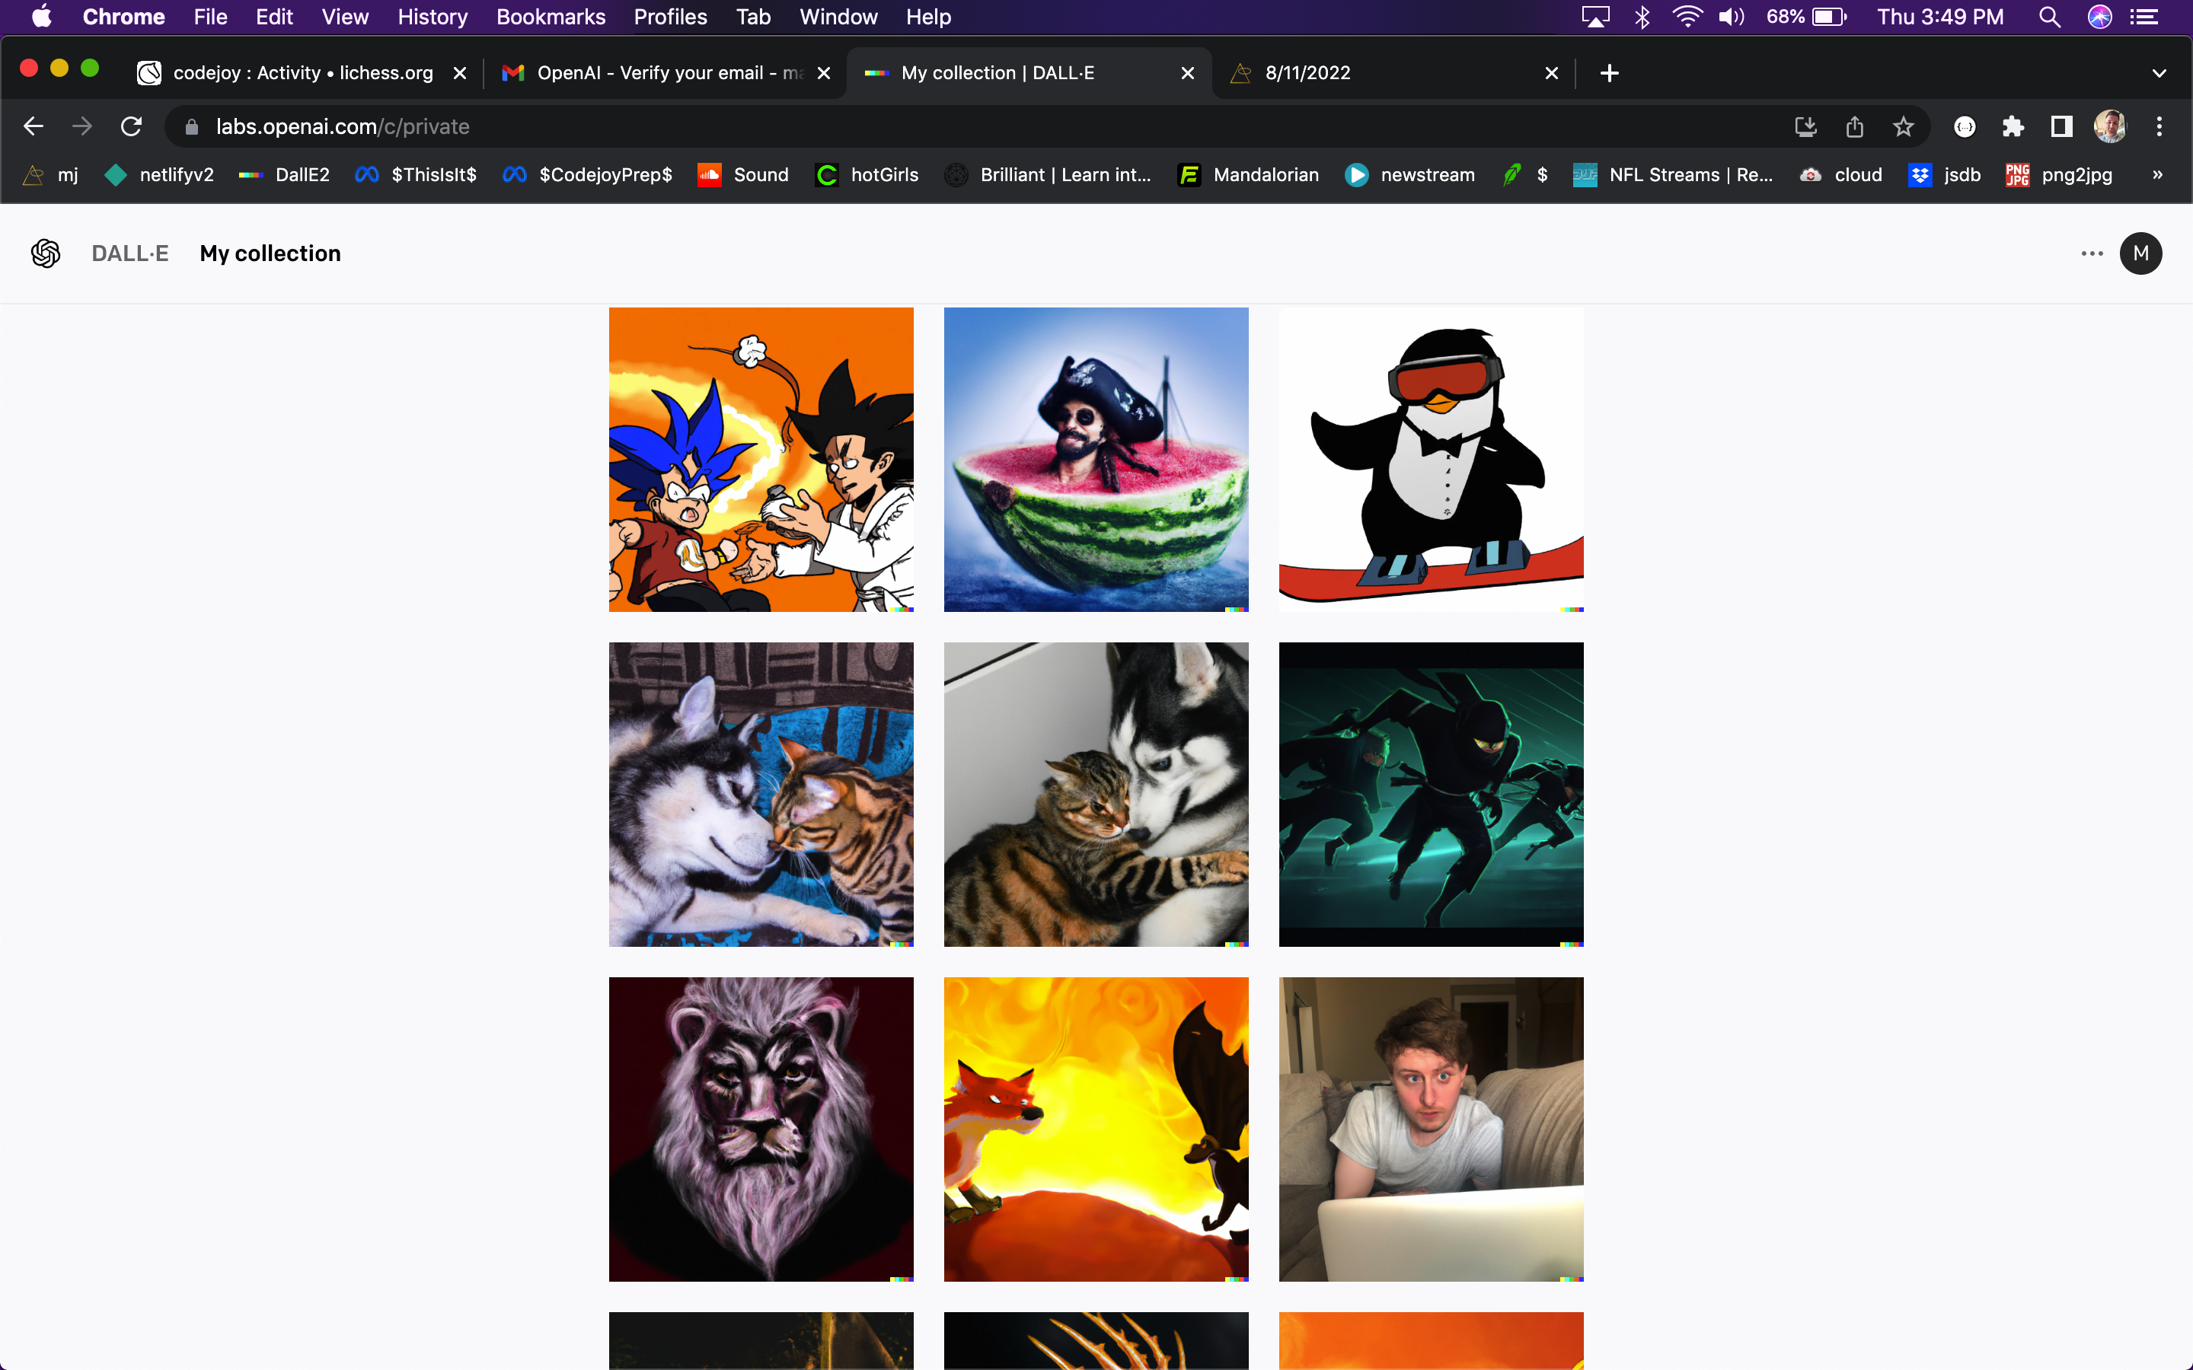Open the Mandalorian bookmark
This screenshot has height=1370, width=2193.
[1249, 175]
